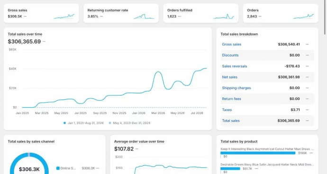Click the Online Store blue legend square
327x174 pixels.
[58, 168]
